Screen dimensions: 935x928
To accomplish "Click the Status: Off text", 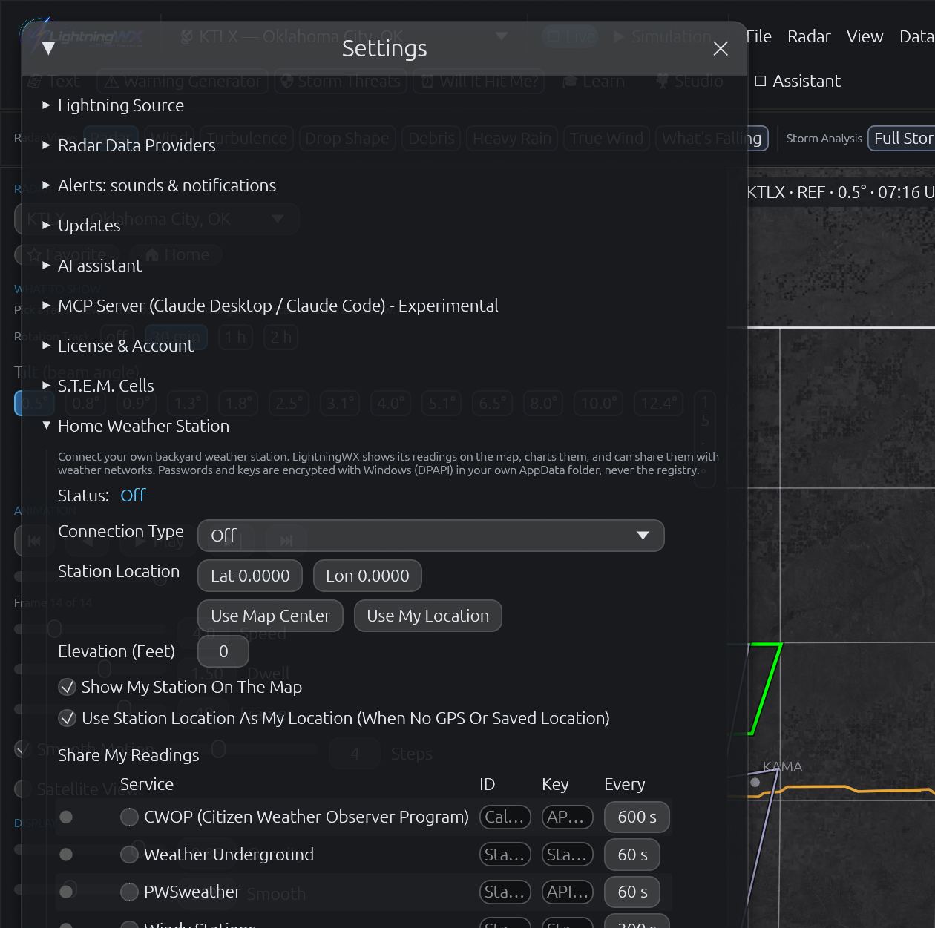I will click(102, 496).
